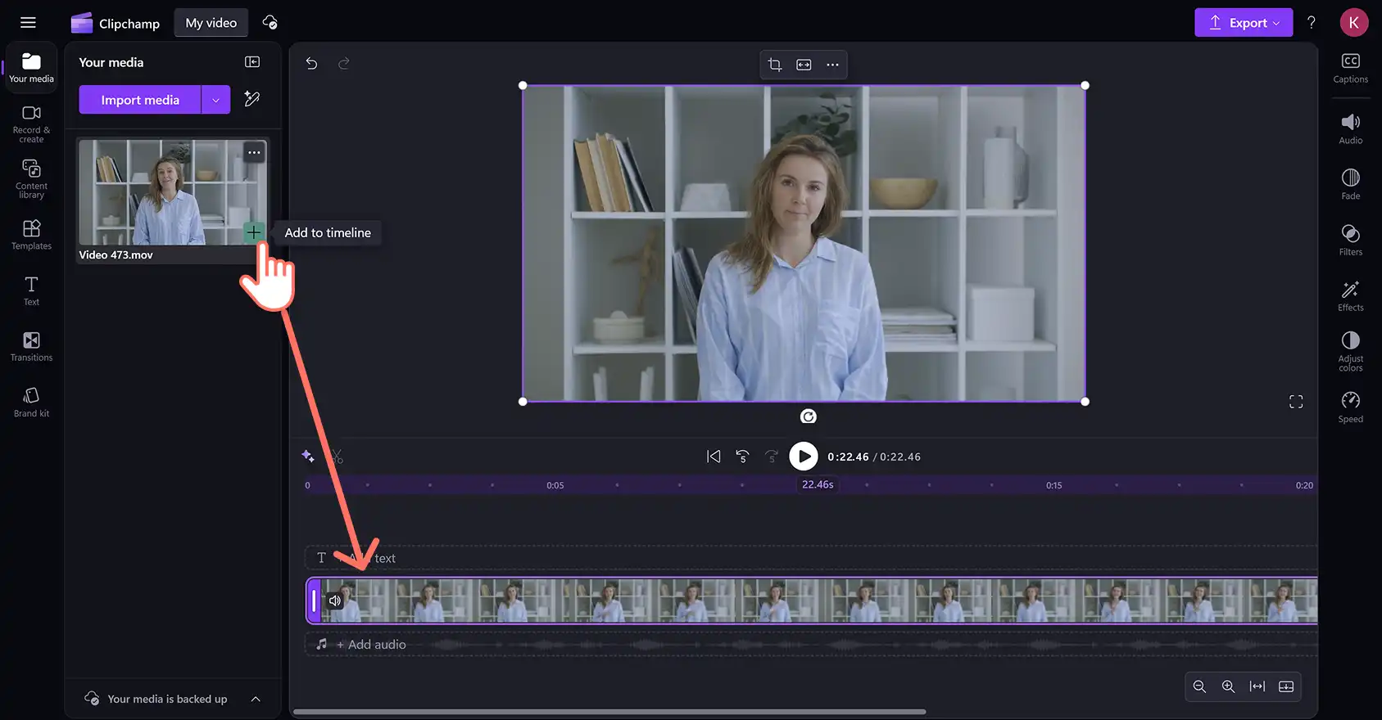Click the Import media button
Screen dimensions: 1382x720
tap(140, 100)
